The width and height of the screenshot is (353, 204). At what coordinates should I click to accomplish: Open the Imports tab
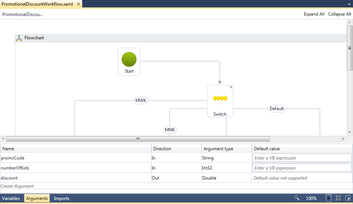tap(61, 198)
